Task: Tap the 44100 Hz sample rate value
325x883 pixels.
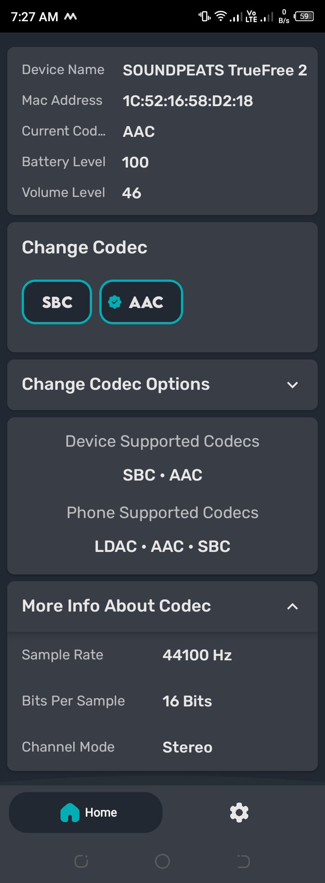Action: pyautogui.click(x=197, y=655)
